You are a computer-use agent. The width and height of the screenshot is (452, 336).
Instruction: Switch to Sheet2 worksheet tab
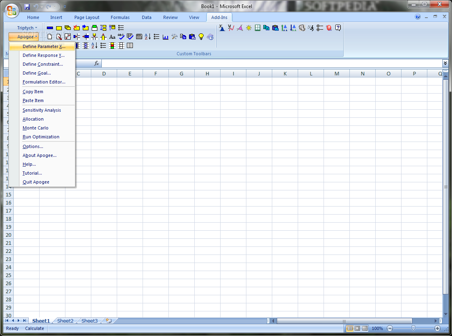click(x=65, y=321)
